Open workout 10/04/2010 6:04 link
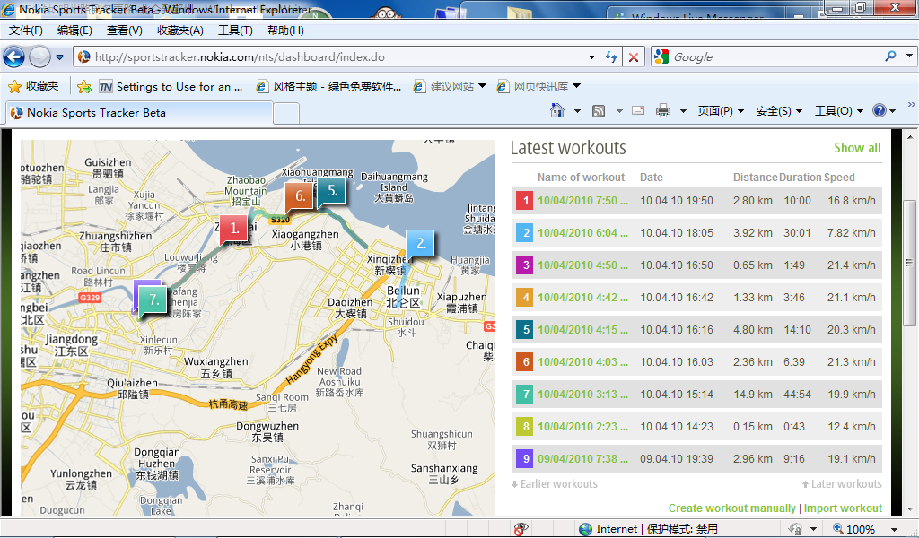The width and height of the screenshot is (919, 538). tap(582, 233)
